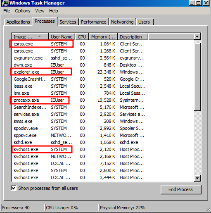211x213 pixels.
Task: Select the dwm.exe process
Action: tap(102, 65)
